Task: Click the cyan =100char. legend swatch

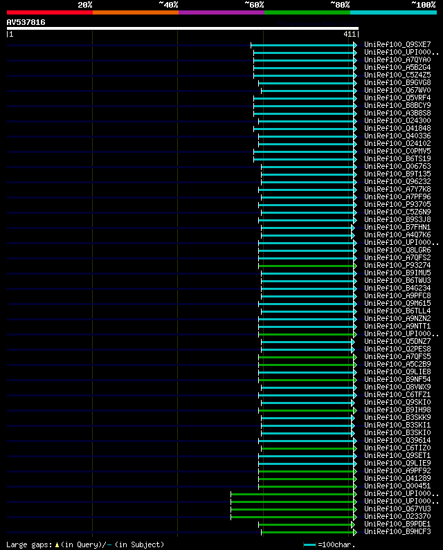Action: coord(309,544)
